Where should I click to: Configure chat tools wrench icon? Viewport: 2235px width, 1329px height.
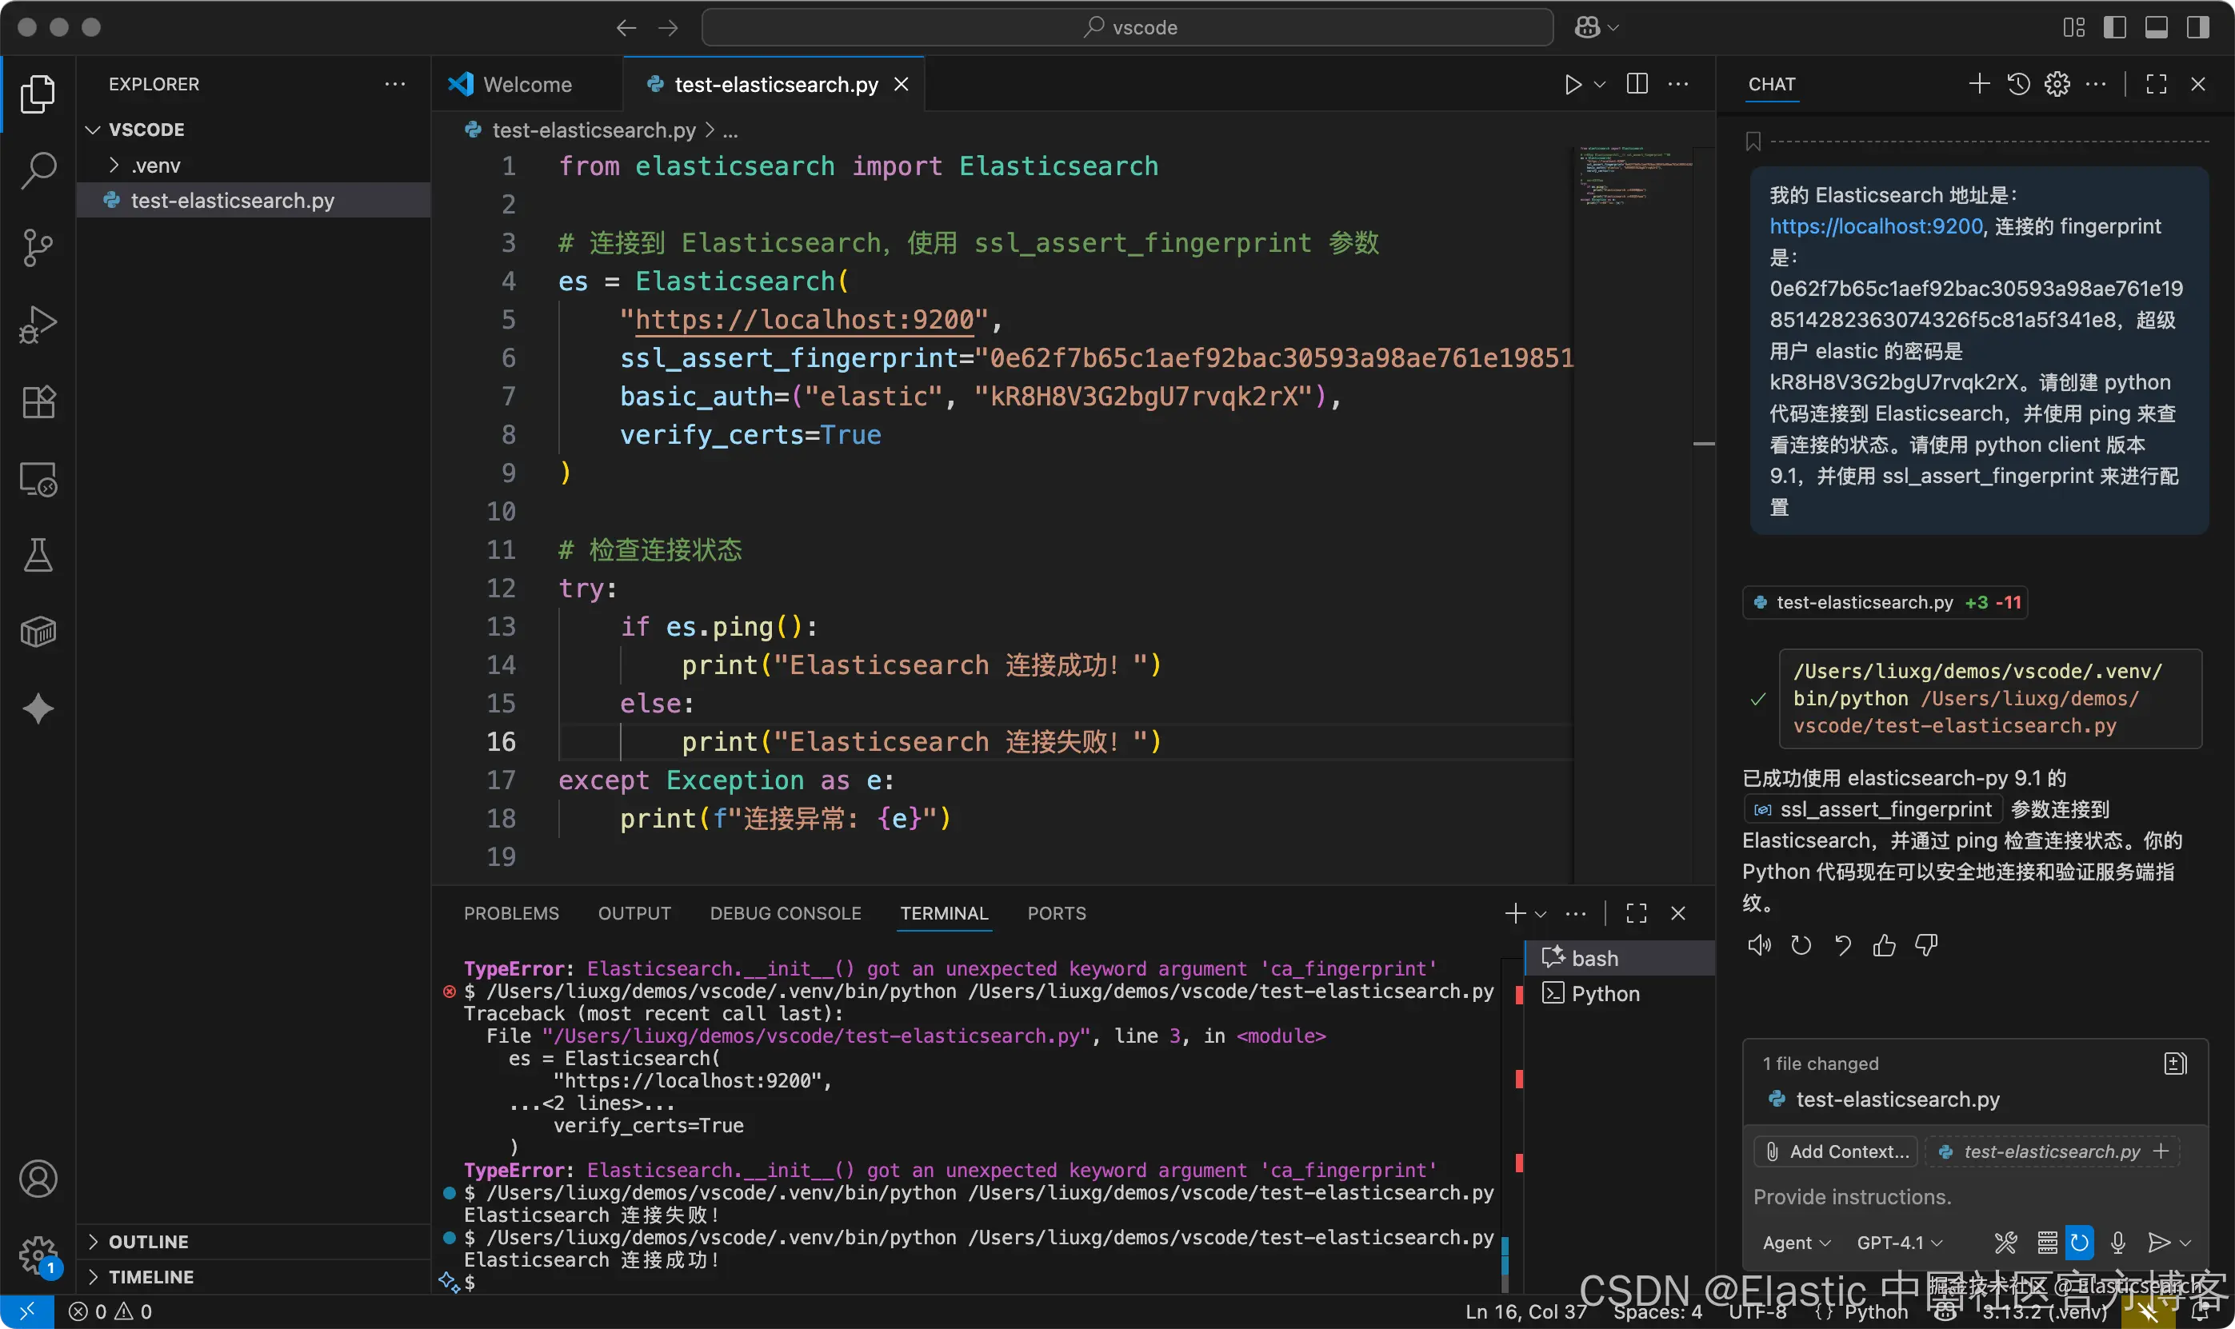click(x=2005, y=1242)
